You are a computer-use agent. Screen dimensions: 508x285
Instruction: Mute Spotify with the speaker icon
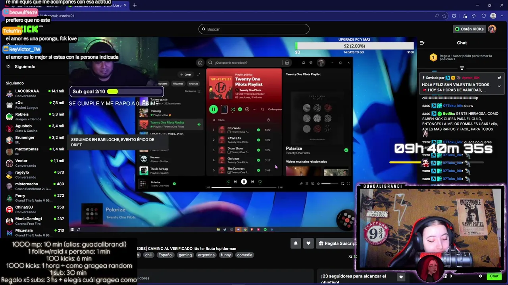318,184
